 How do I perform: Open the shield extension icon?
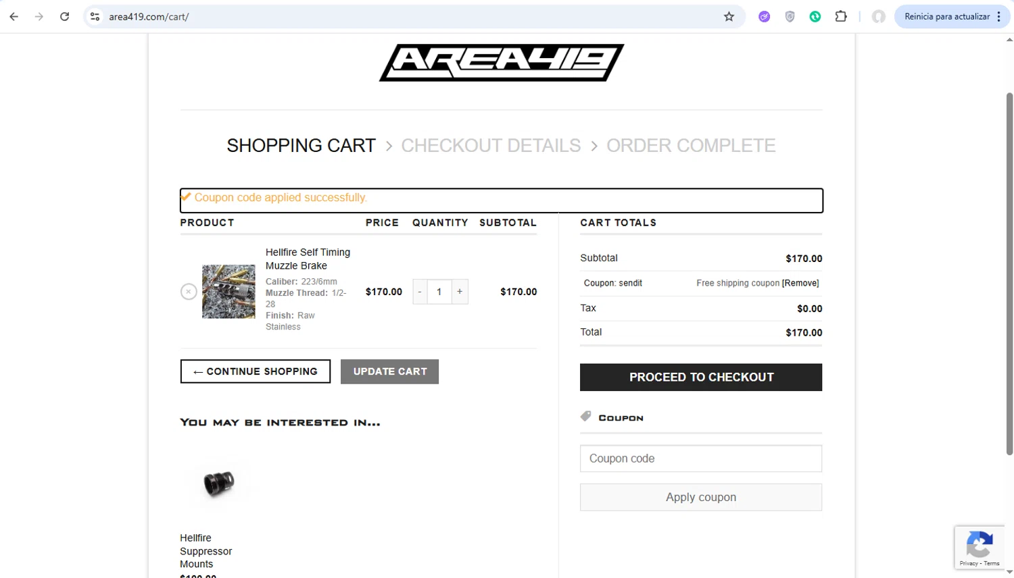point(790,17)
